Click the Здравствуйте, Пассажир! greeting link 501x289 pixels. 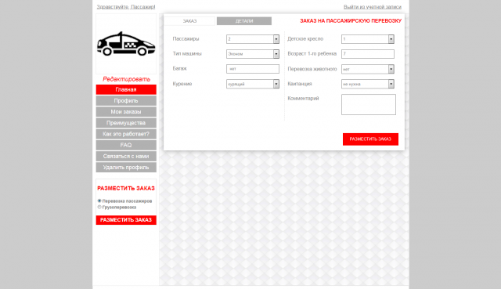[126, 7]
